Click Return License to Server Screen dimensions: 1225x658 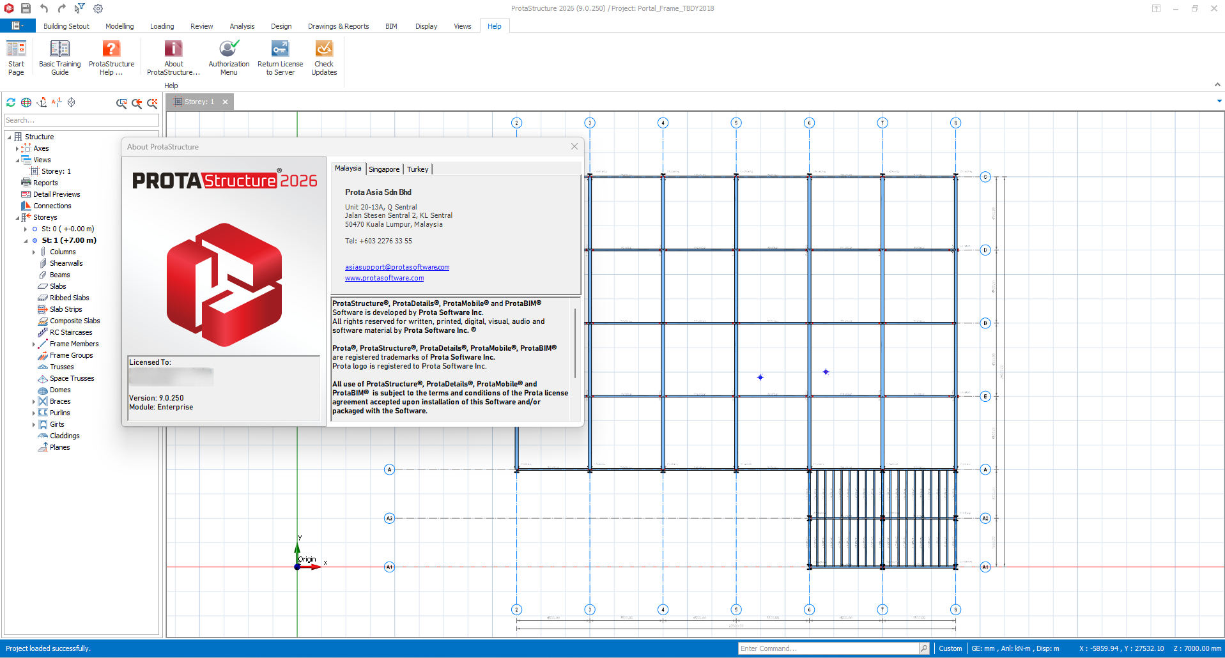pyautogui.click(x=280, y=57)
